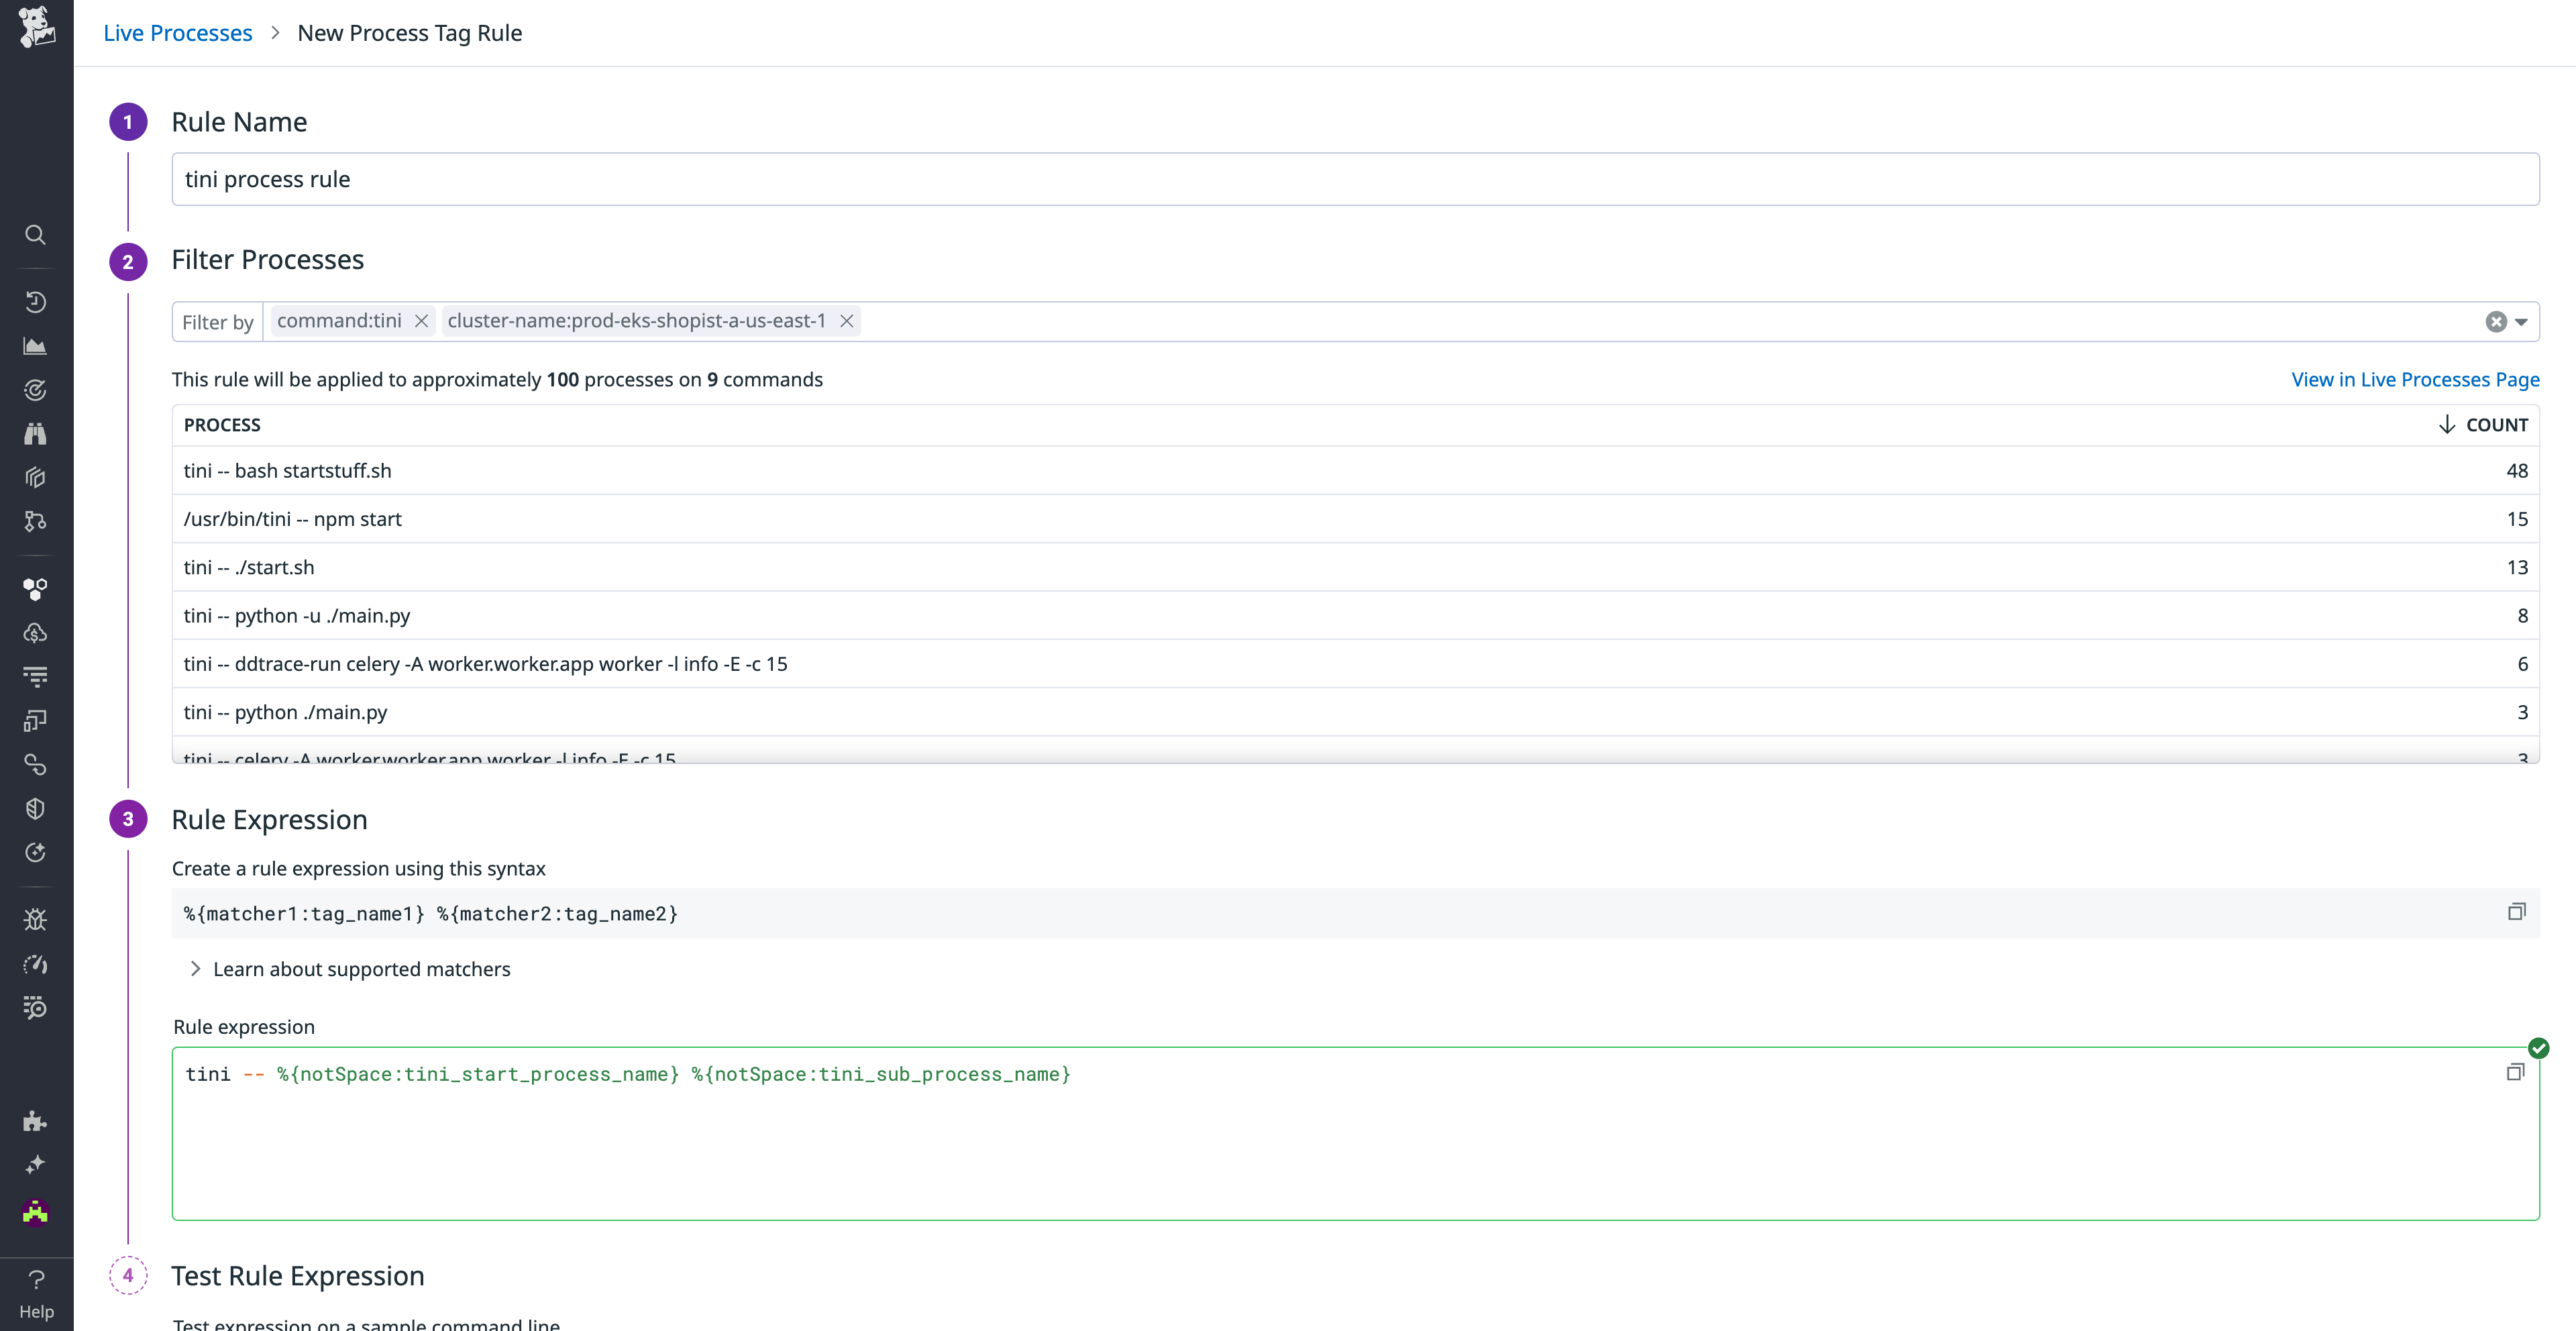Expand Learn about supported matchers

tap(361, 968)
